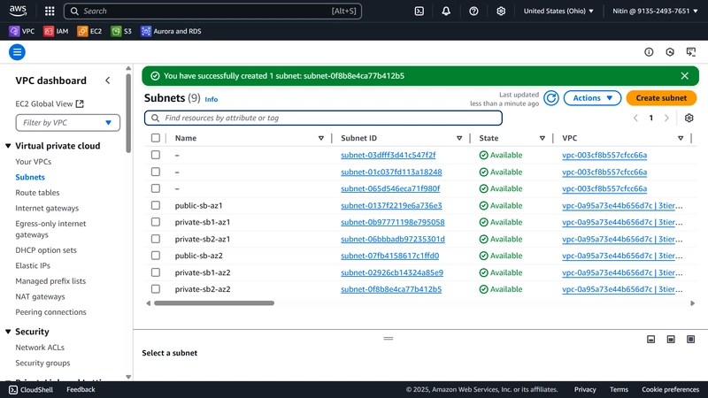Viewport: 708px width, 398px height.
Task: Open EC2 Global View external link
Action: click(50, 103)
